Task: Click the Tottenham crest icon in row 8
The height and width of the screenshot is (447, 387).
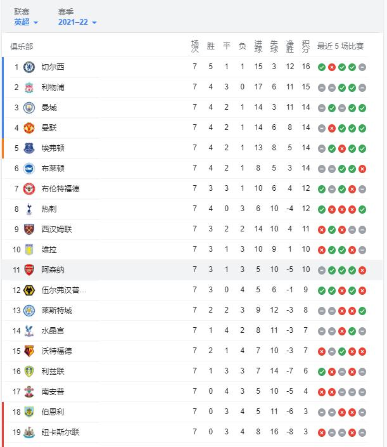Action: (x=29, y=209)
